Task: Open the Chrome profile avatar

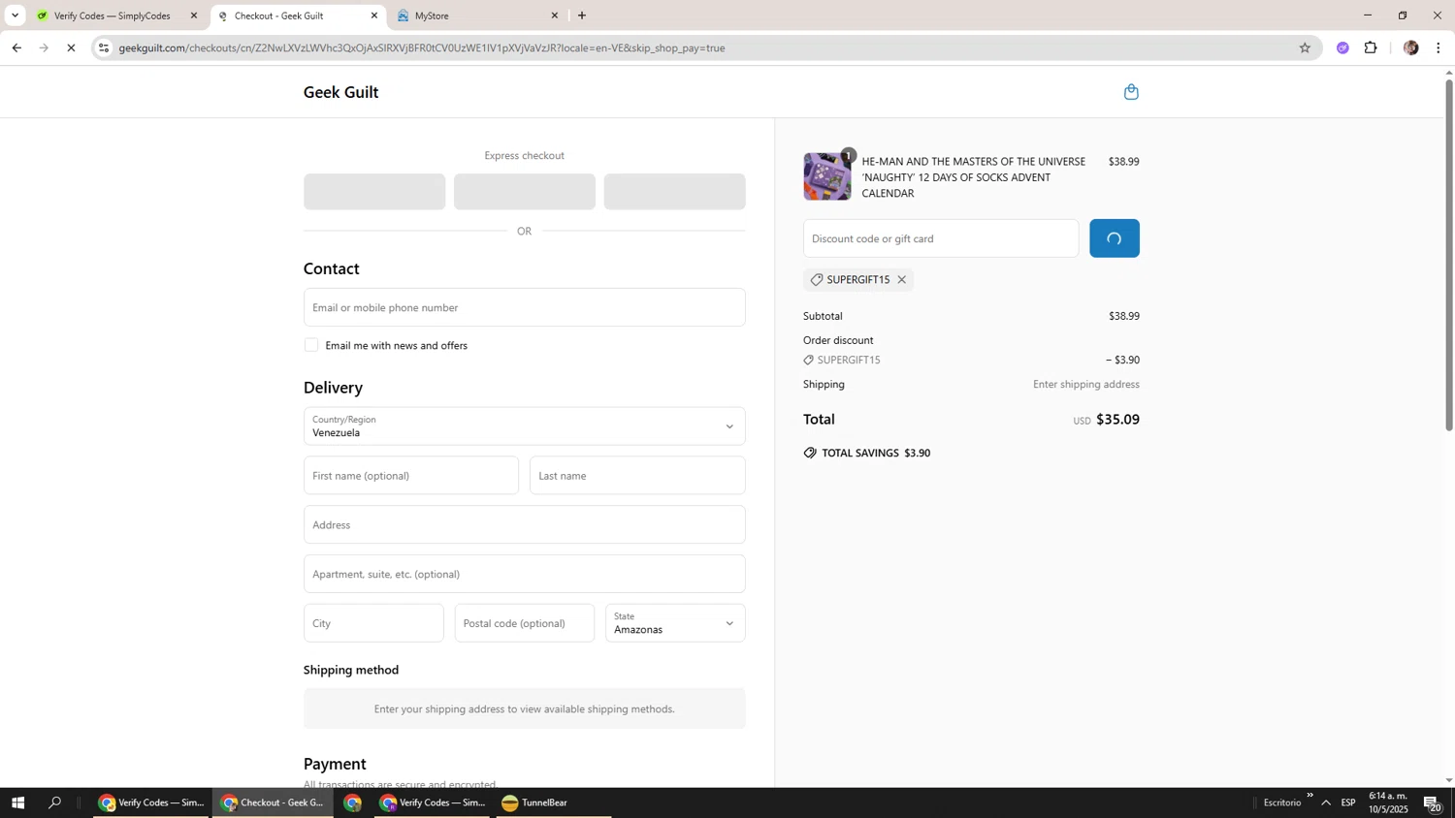Action: click(1411, 47)
